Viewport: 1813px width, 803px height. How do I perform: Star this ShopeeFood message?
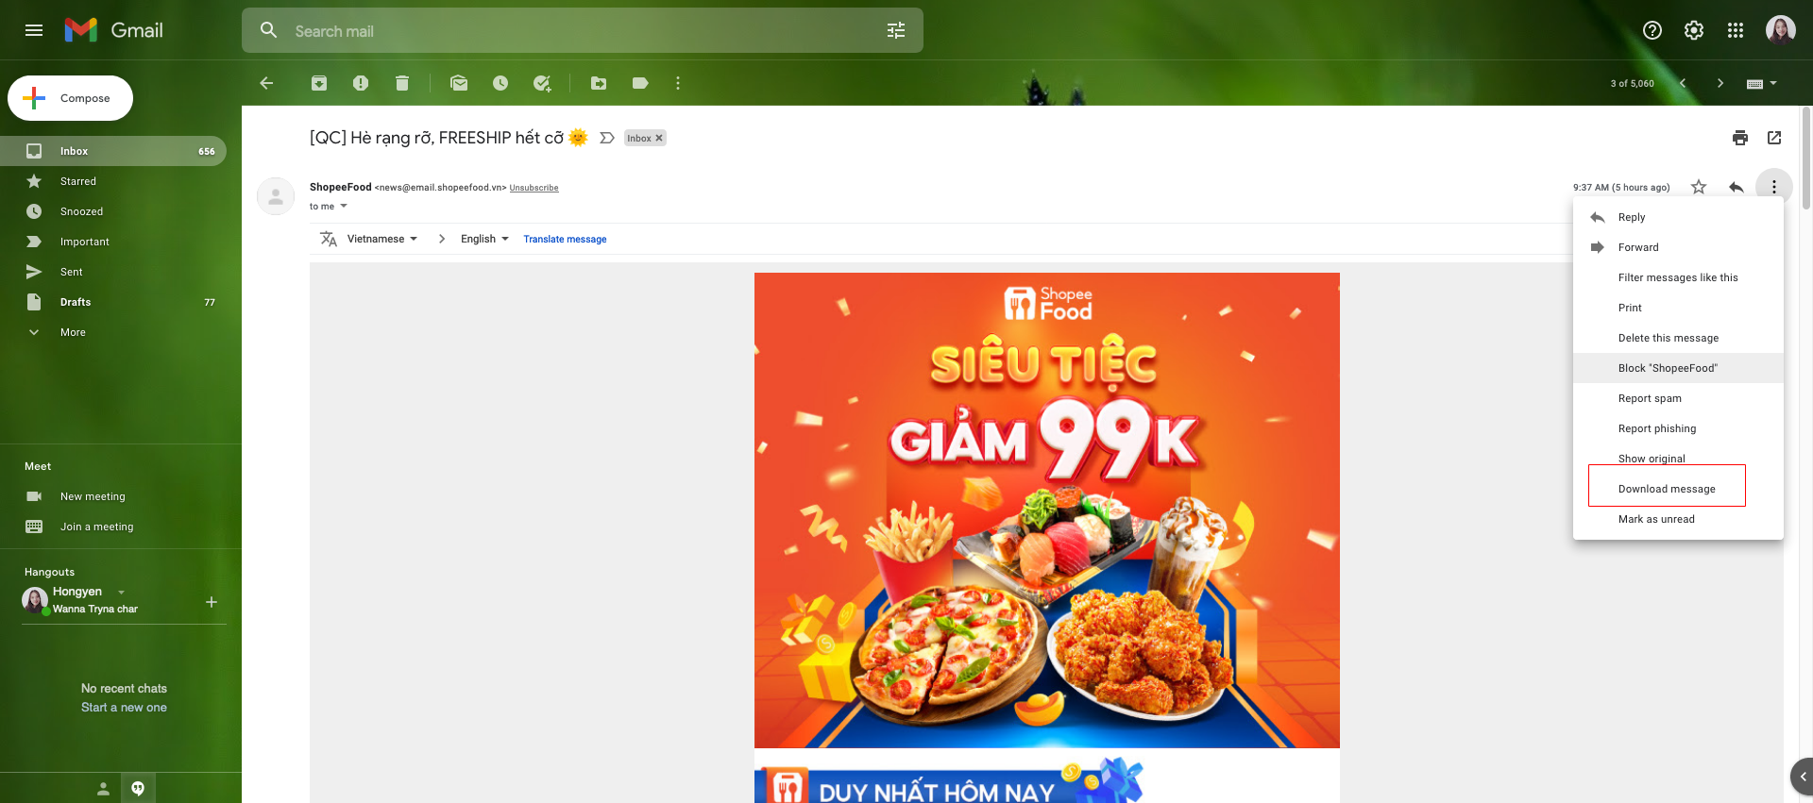[x=1699, y=187]
